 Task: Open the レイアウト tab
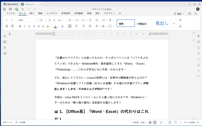pyautogui.click(x=52, y=13)
